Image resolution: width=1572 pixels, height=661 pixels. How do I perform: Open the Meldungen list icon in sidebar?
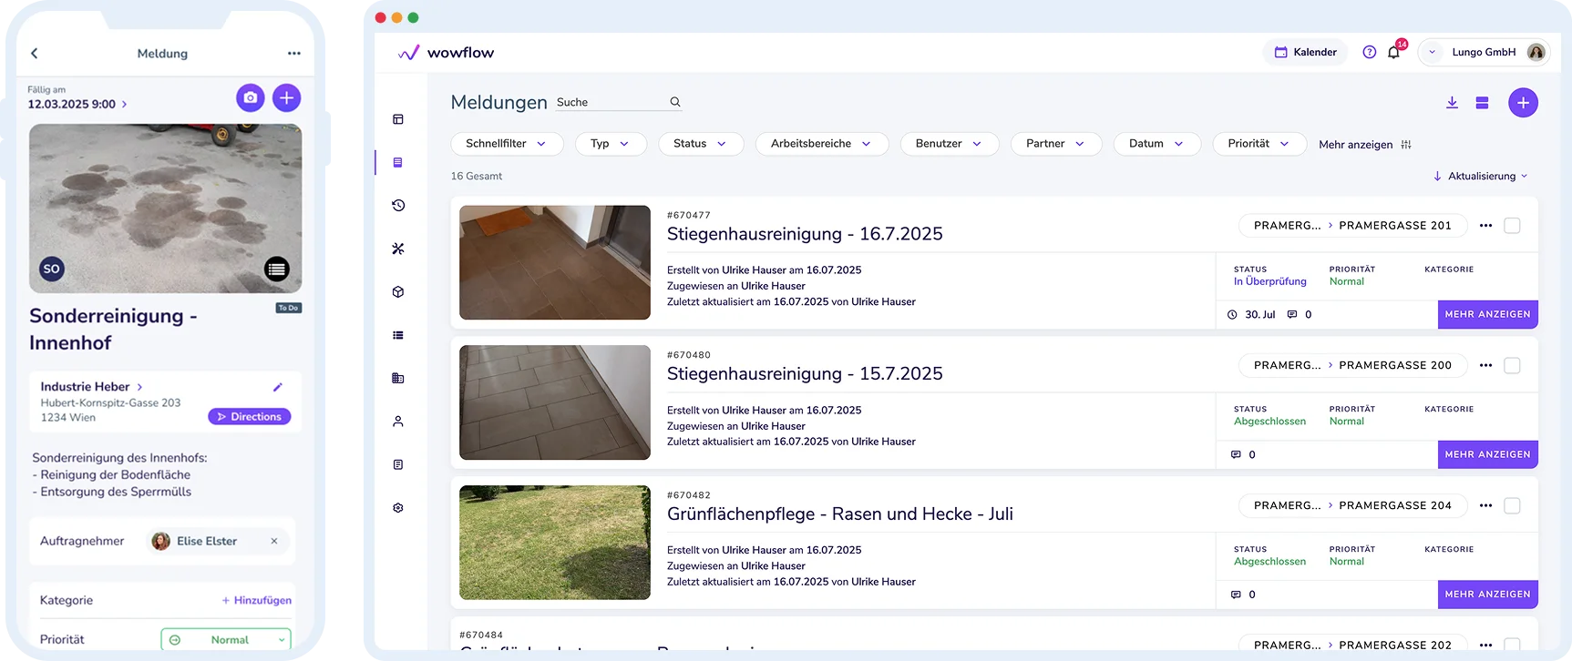[x=398, y=162]
